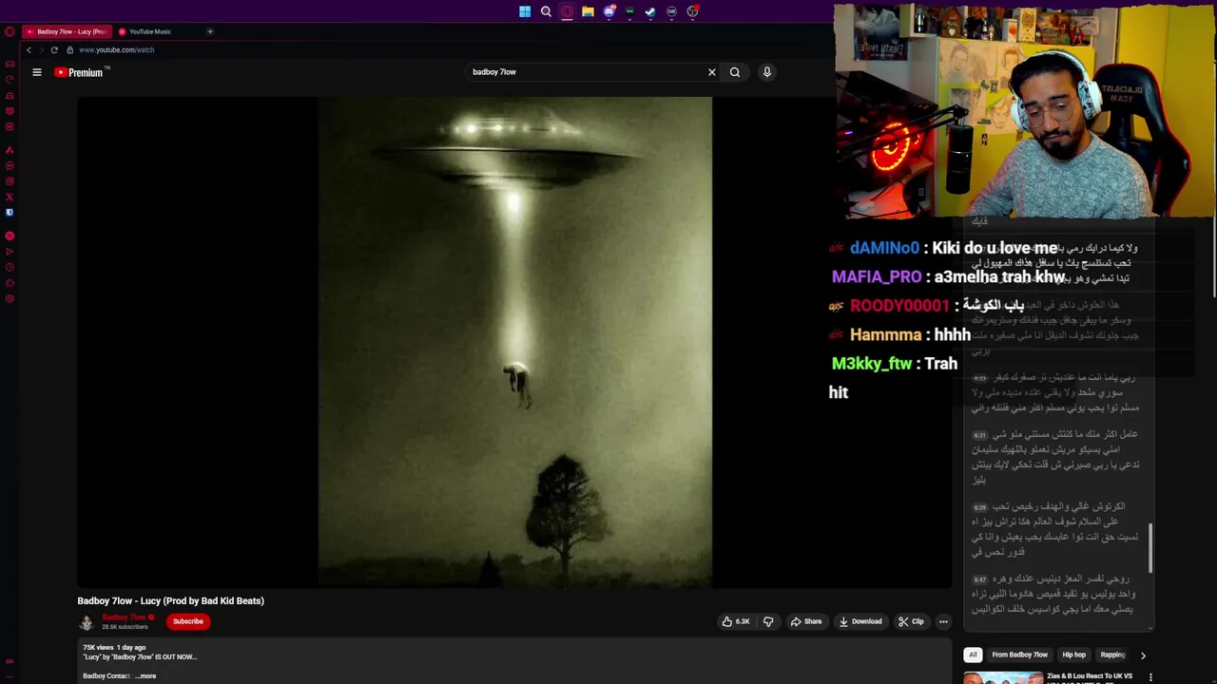Screen dimensions: 1217x684
Task: Open Settings gear in Opera sidebar
Action: 10,298
